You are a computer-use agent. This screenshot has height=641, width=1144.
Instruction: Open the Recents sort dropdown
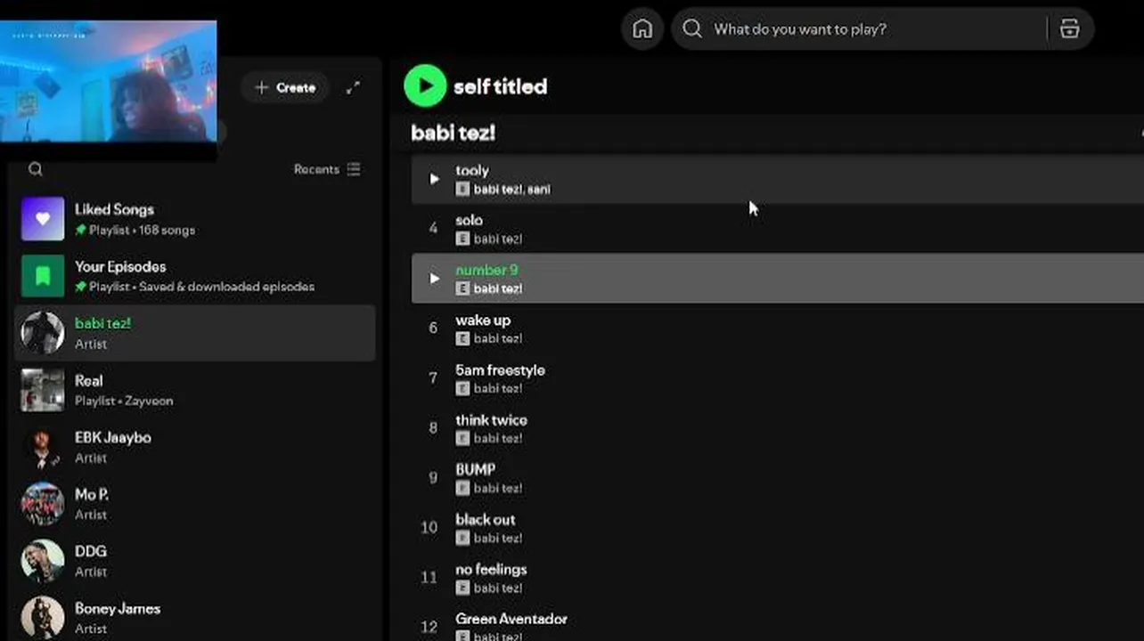click(327, 169)
